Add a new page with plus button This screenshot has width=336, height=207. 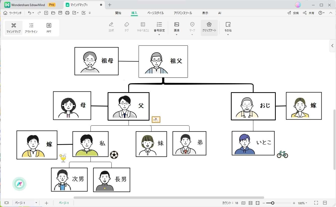point(46,203)
